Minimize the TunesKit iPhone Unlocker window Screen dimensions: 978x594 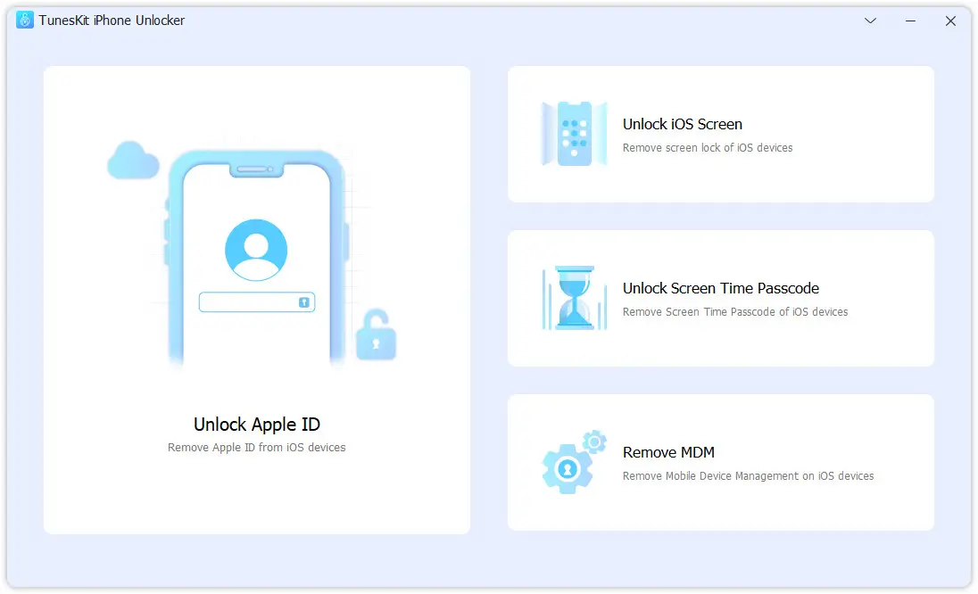pos(911,21)
